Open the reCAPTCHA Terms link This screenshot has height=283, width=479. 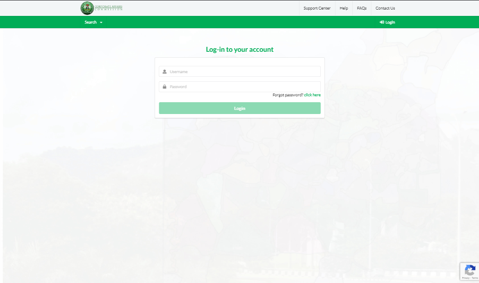474,278
